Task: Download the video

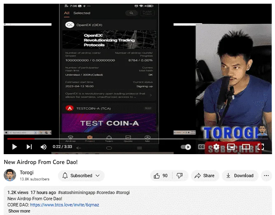Action: pyautogui.click(x=240, y=176)
